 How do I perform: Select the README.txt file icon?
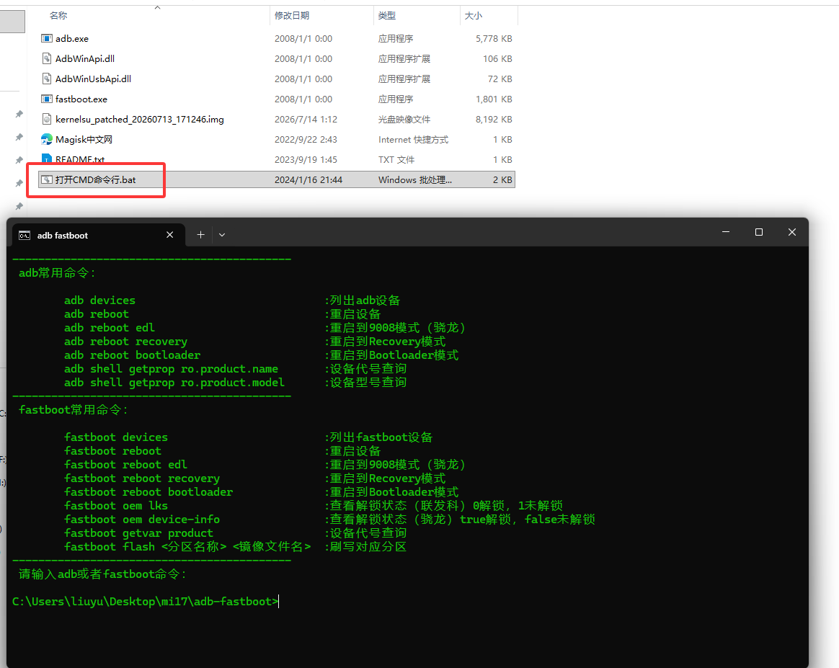coord(47,159)
